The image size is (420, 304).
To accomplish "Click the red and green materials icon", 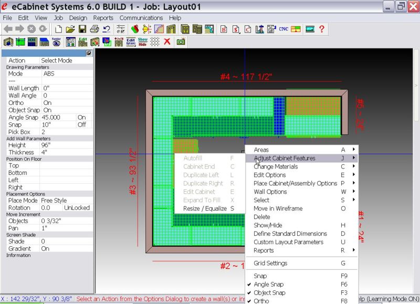I will pyautogui.click(x=135, y=29).
